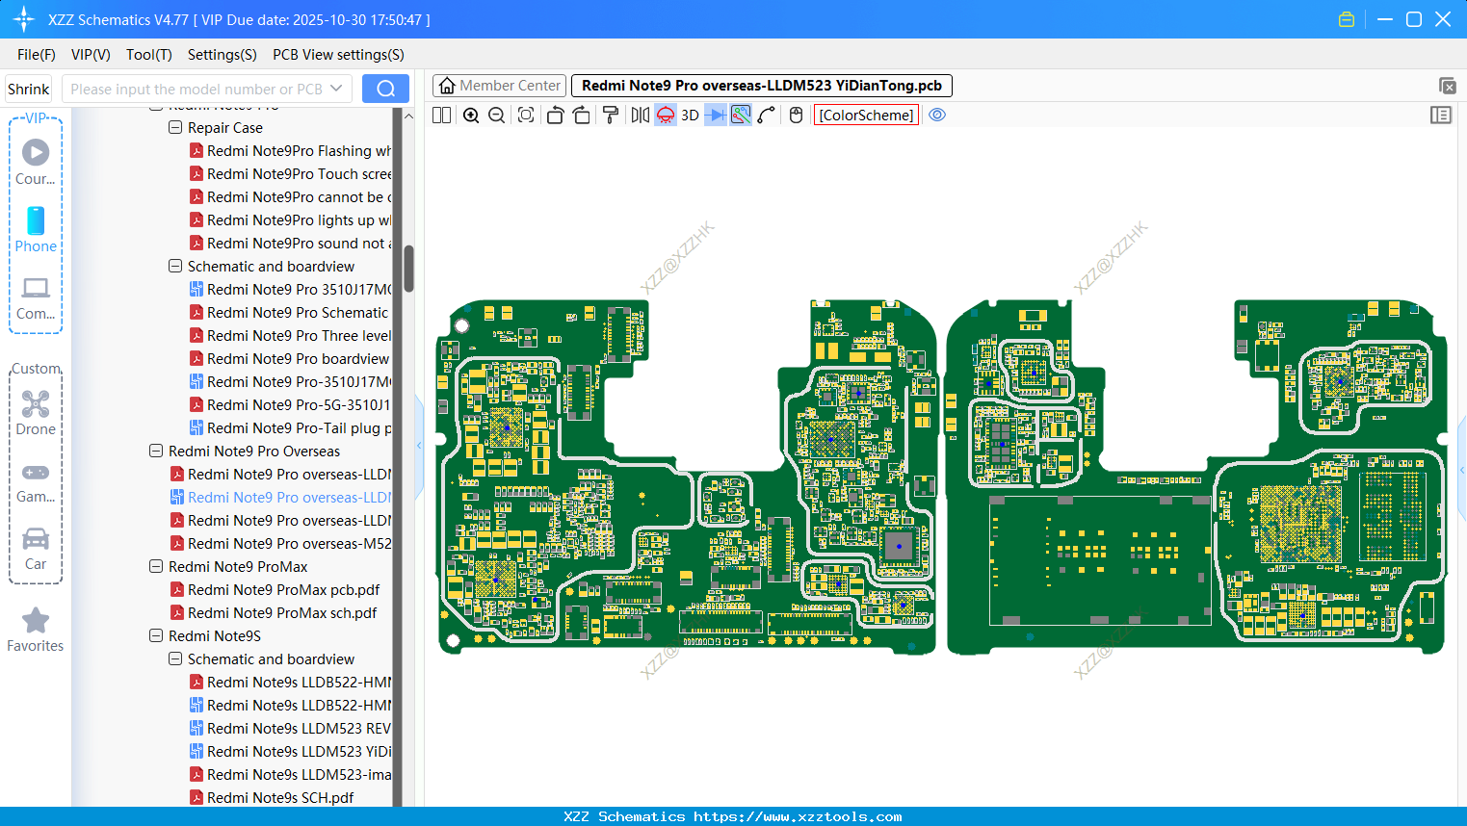Image resolution: width=1467 pixels, height=826 pixels.
Task: Open Redmi Note9 ProMax sch.pdf file
Action: click(281, 612)
